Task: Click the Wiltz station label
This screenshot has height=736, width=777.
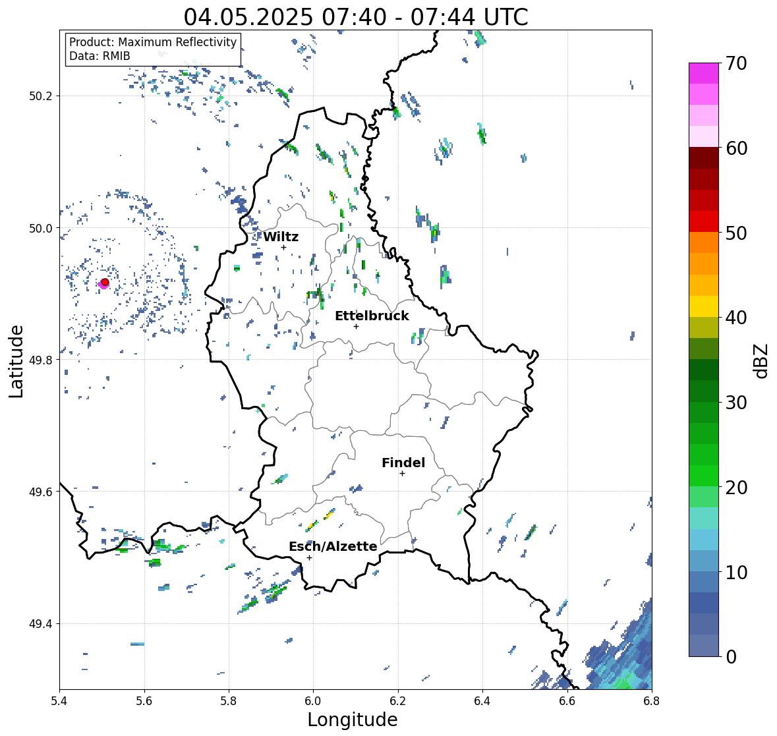Action: [x=281, y=237]
